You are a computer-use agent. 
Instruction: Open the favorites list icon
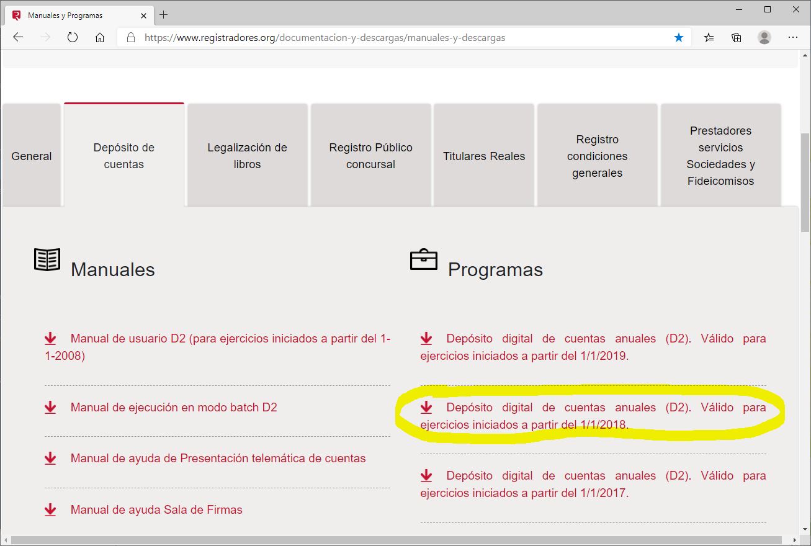click(x=709, y=37)
